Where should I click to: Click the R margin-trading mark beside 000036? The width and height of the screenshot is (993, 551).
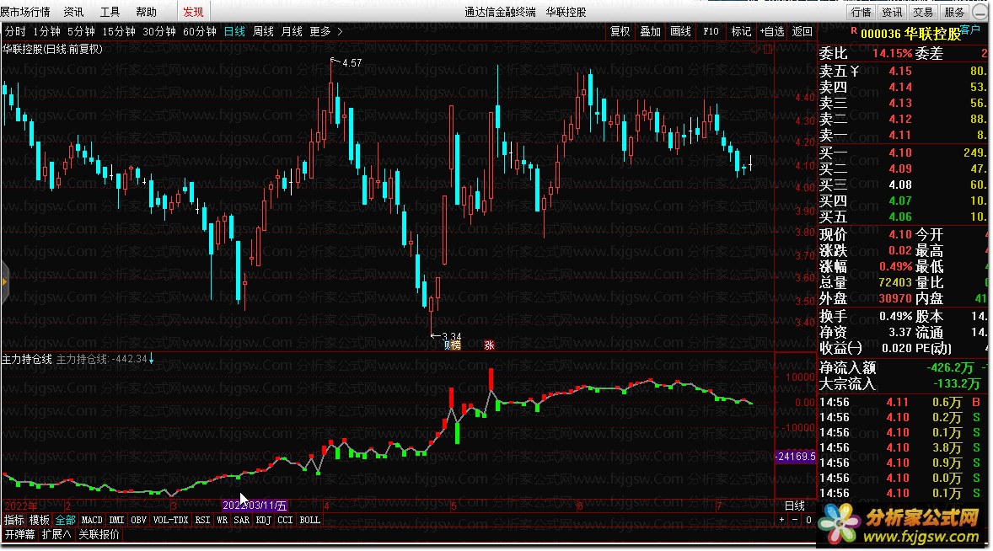854,30
